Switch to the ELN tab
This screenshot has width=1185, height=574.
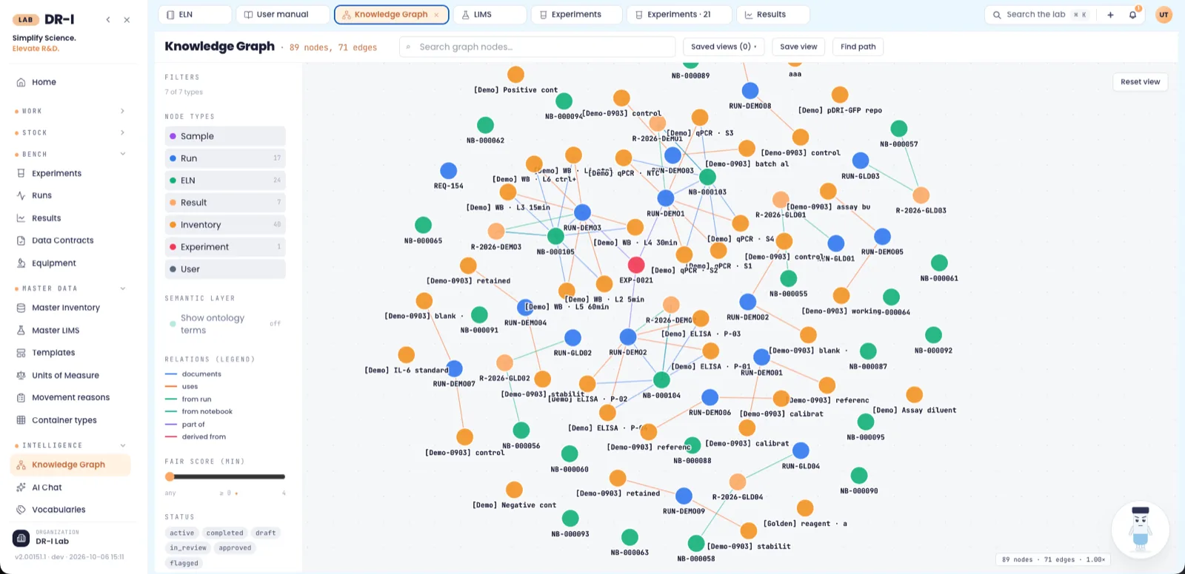coord(196,15)
